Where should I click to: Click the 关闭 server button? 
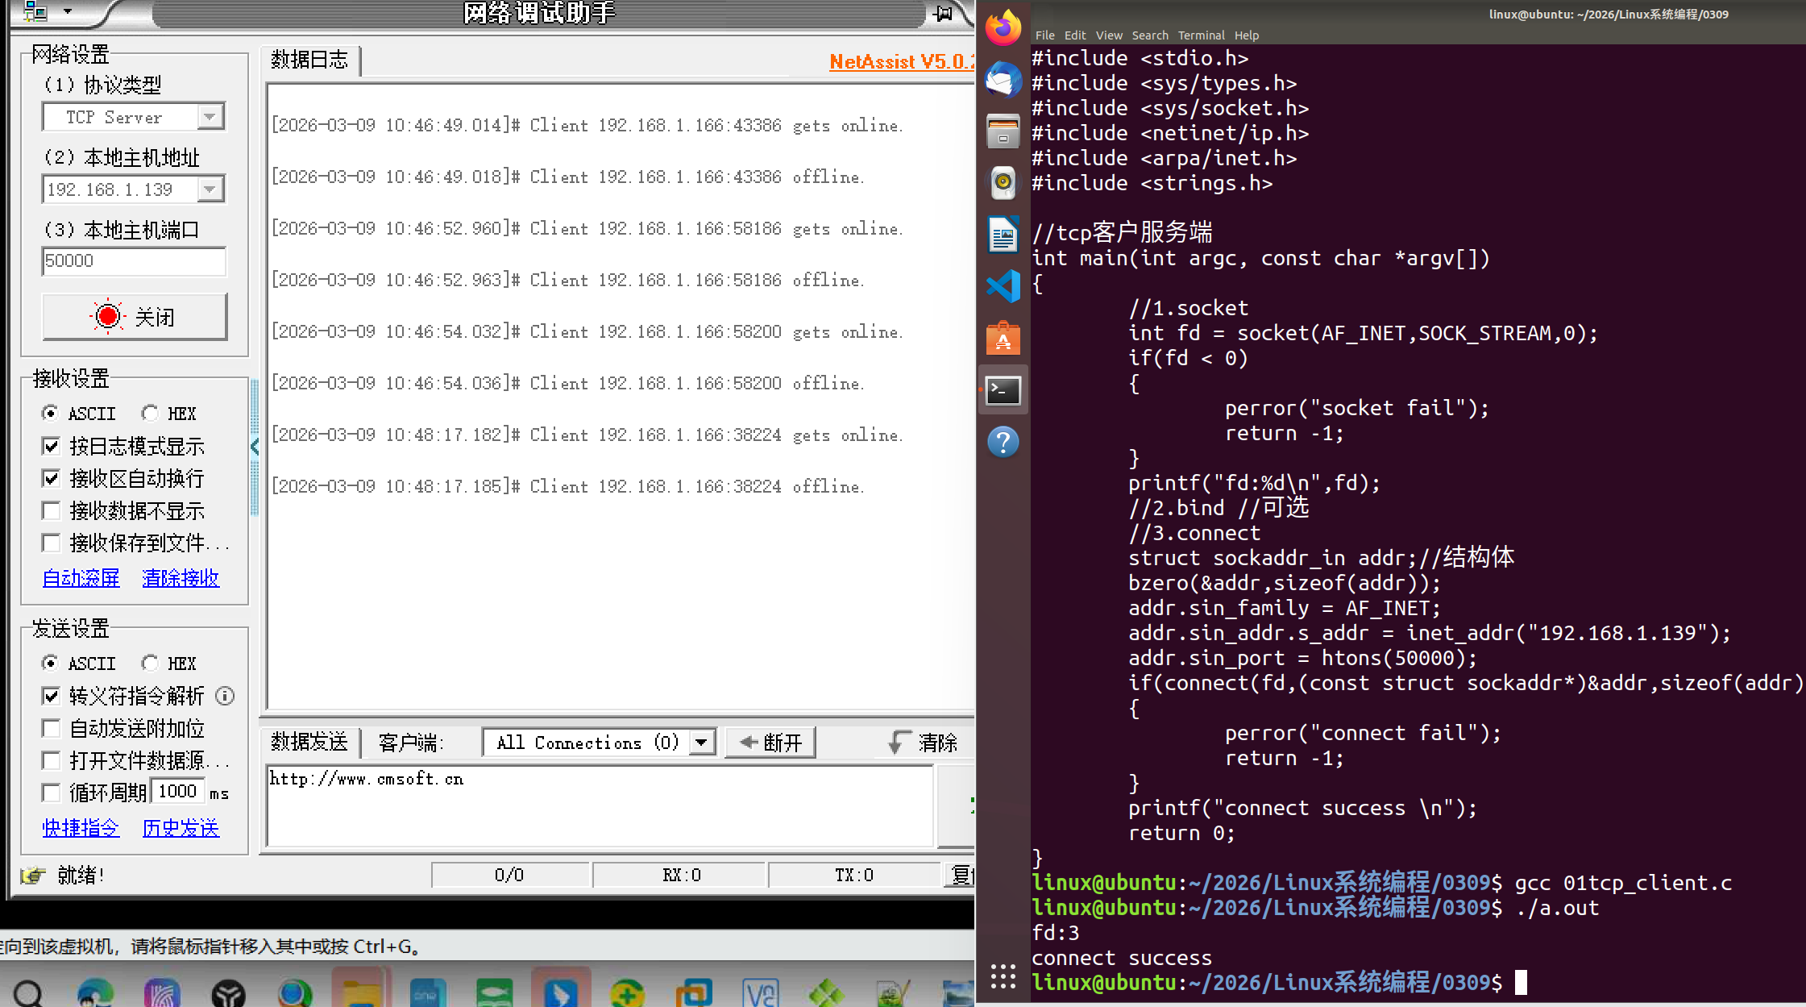click(135, 317)
